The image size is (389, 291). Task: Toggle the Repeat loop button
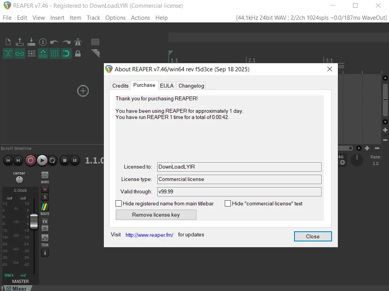pos(52,160)
